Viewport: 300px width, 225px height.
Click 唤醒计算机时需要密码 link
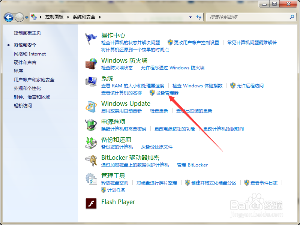(124, 129)
